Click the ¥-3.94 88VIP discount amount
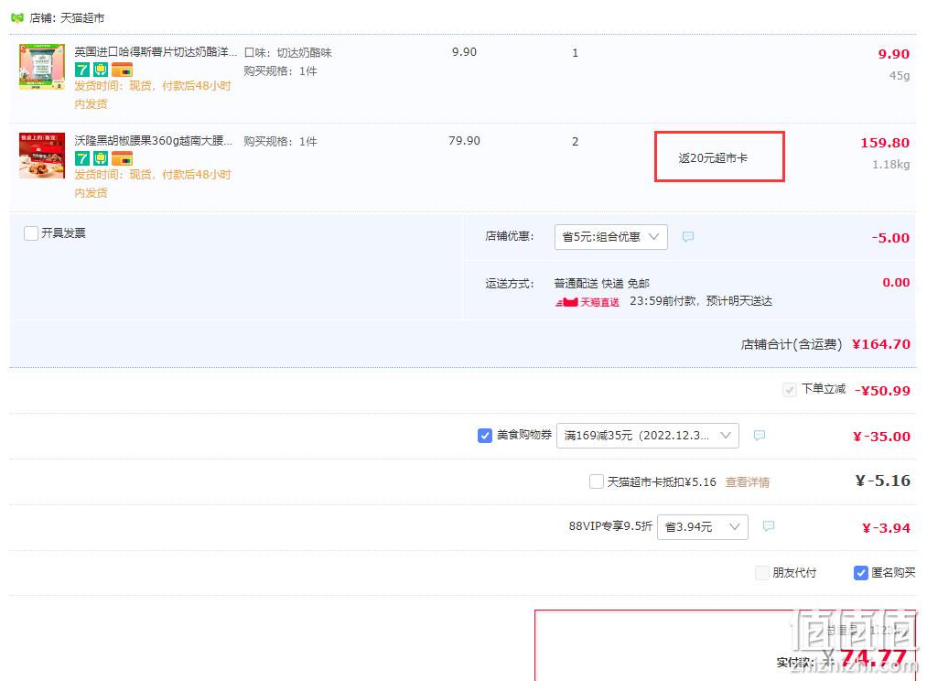This screenshot has width=927, height=681. click(886, 528)
